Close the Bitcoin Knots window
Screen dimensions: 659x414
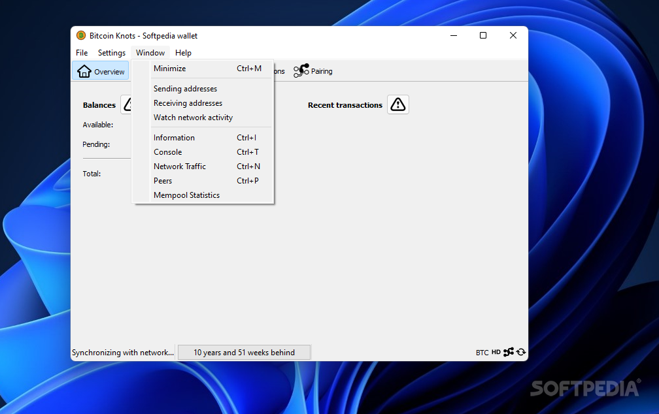(513, 36)
